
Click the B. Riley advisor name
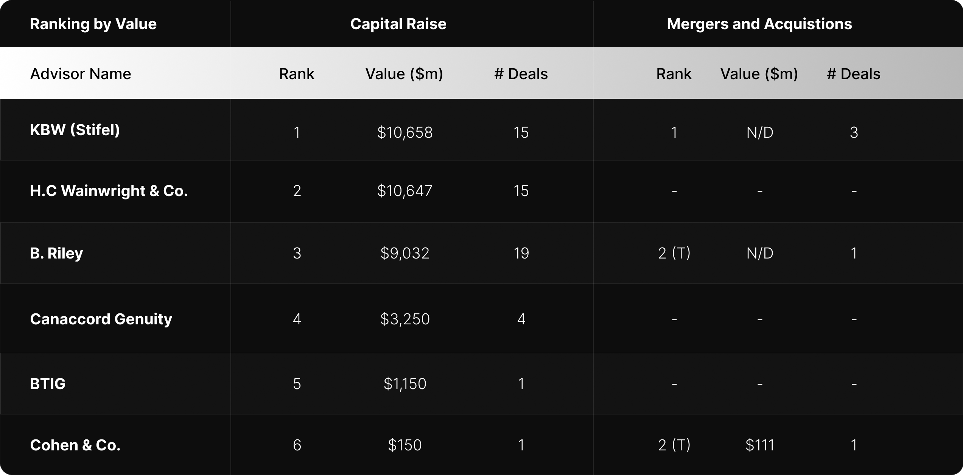(x=56, y=253)
